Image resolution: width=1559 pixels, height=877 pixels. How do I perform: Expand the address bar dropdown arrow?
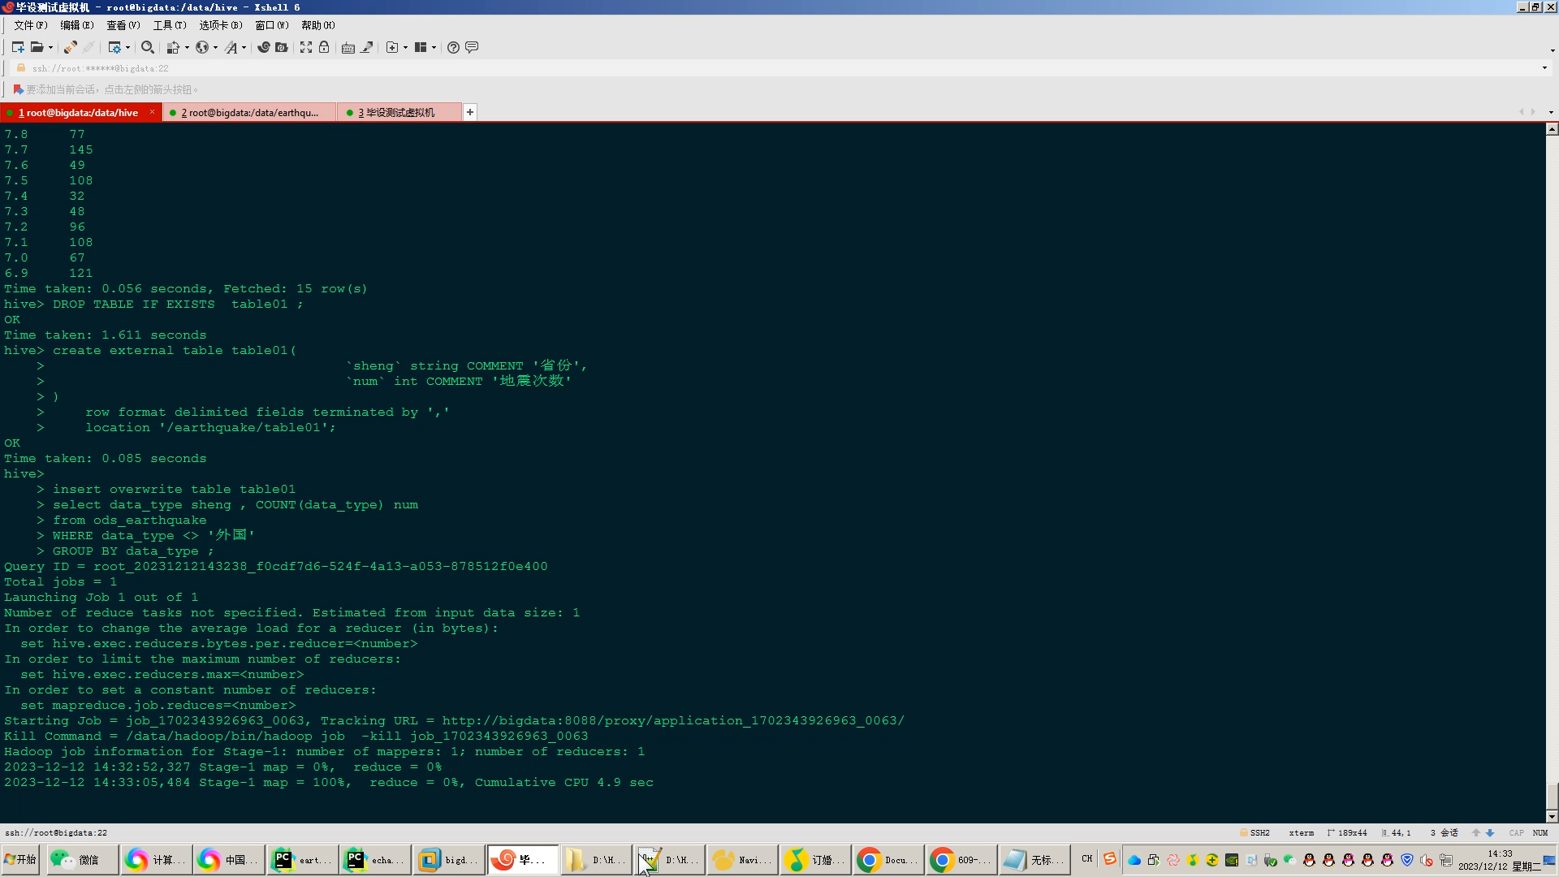point(1544,68)
